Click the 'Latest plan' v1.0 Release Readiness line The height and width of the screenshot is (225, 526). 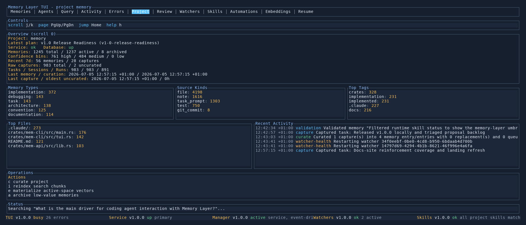(84, 43)
